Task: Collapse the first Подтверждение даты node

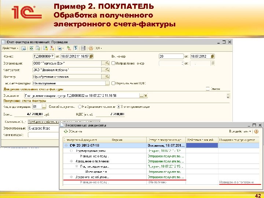Action: click(x=71, y=151)
